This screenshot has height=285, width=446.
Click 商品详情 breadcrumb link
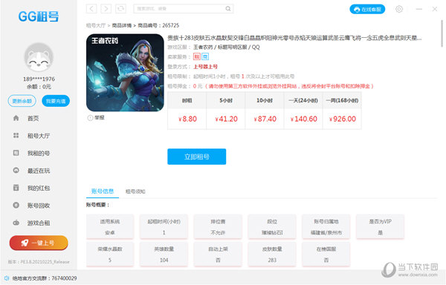coord(122,25)
